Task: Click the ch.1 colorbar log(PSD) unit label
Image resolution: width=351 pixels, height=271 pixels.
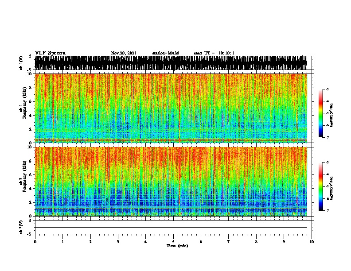Action: click(x=332, y=115)
